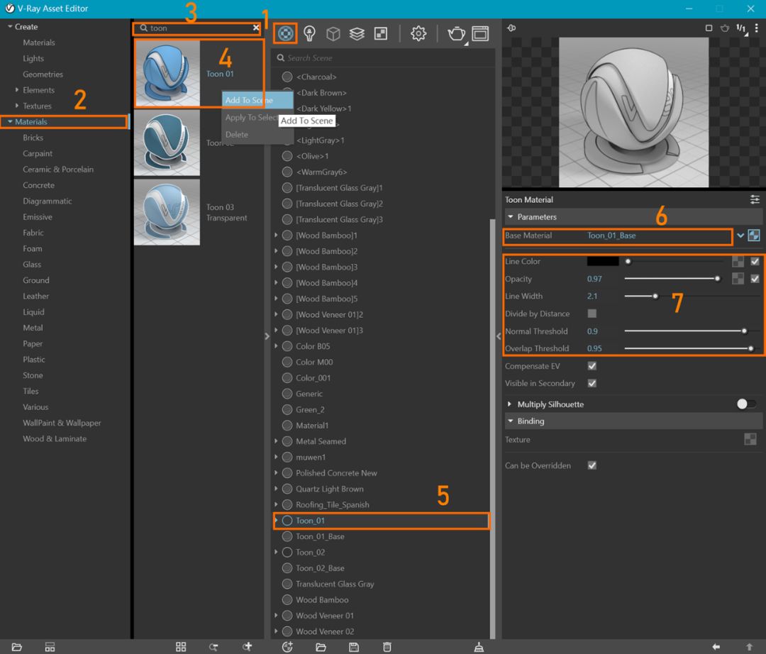Uncheck the Compensate EV checkbox

592,366
